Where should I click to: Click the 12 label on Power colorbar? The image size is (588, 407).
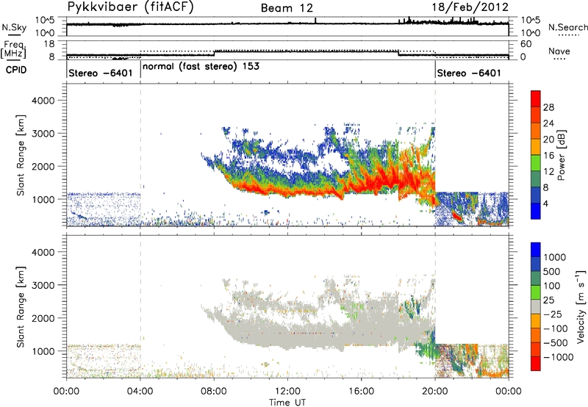tap(548, 172)
